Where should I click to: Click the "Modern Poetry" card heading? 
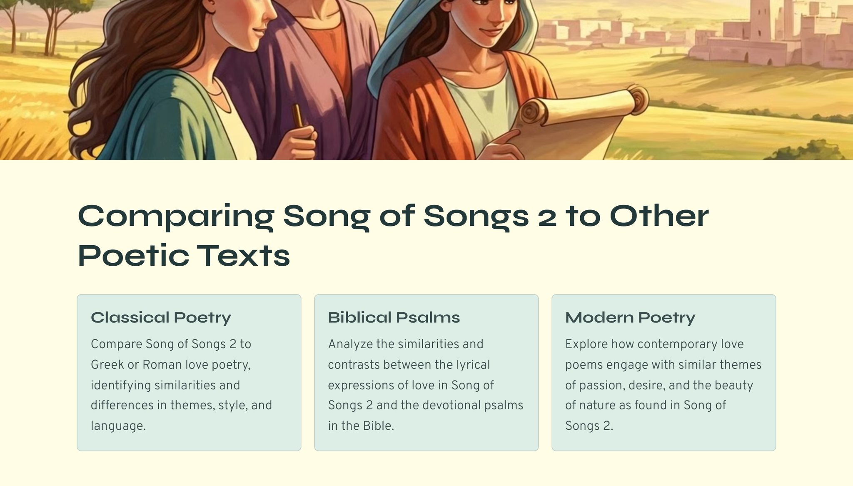coord(630,317)
